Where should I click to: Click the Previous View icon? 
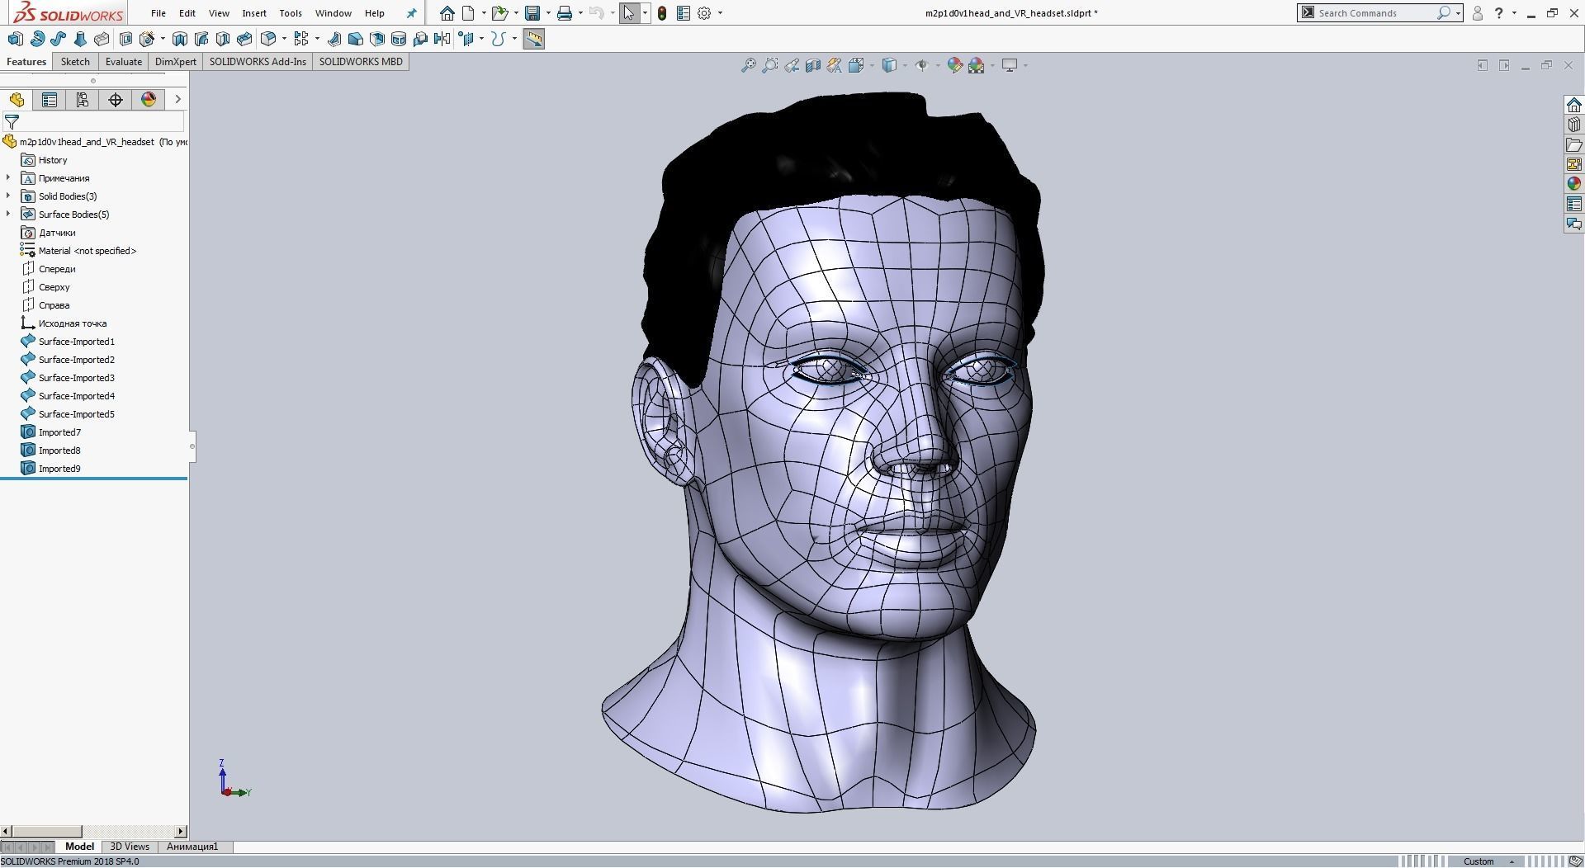[791, 65]
